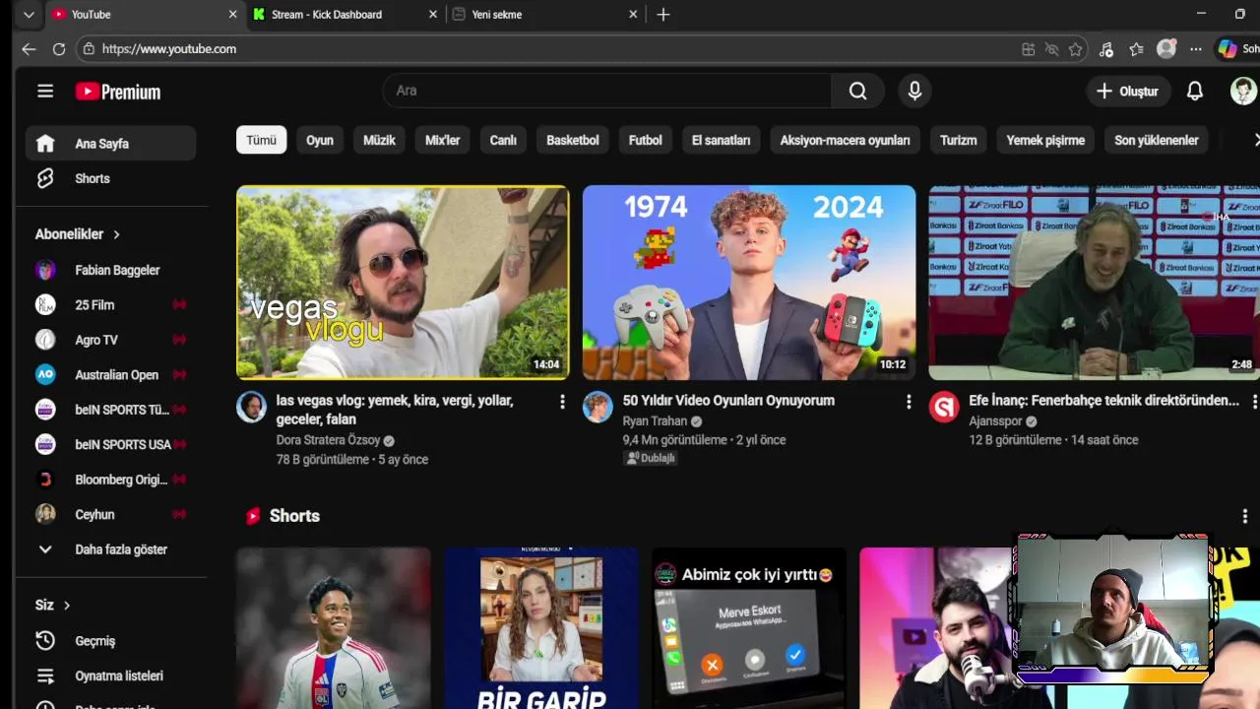Expand the Siz section

pos(53,605)
